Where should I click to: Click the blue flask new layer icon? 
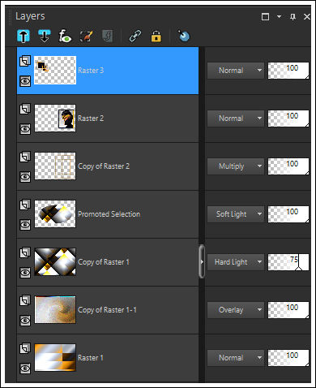click(x=184, y=36)
